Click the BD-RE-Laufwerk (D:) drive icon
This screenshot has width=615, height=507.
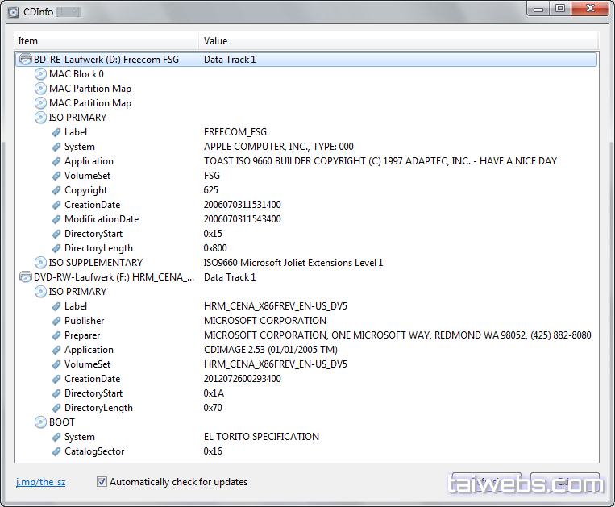click(x=25, y=60)
